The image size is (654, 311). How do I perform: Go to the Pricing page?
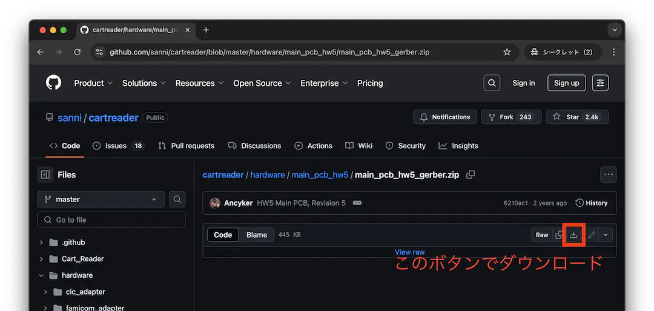pyautogui.click(x=370, y=83)
